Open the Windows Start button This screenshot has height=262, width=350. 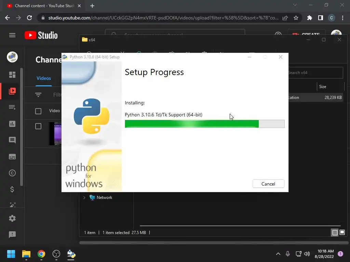pos(11,254)
